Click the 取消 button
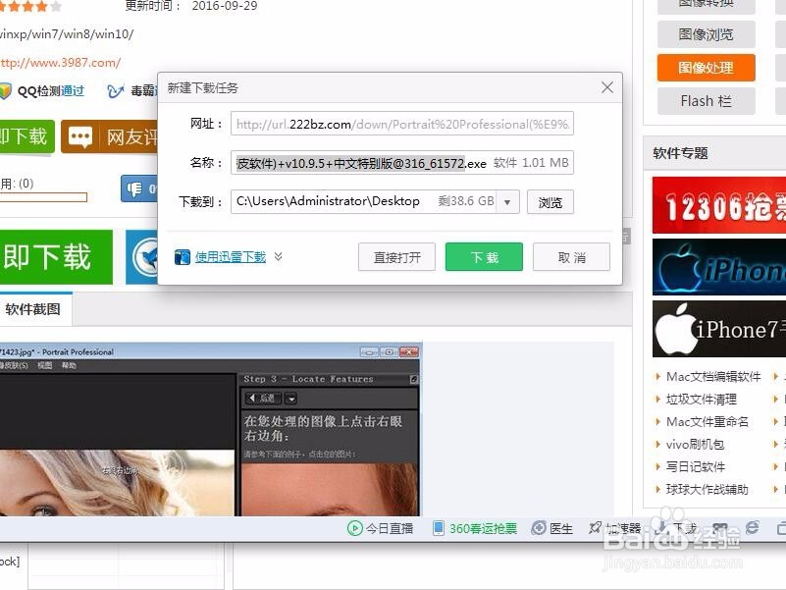786x590 pixels. [571, 257]
